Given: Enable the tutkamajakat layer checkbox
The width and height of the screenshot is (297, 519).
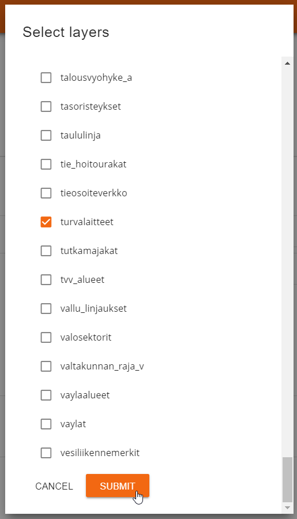Looking at the screenshot, I should point(46,251).
